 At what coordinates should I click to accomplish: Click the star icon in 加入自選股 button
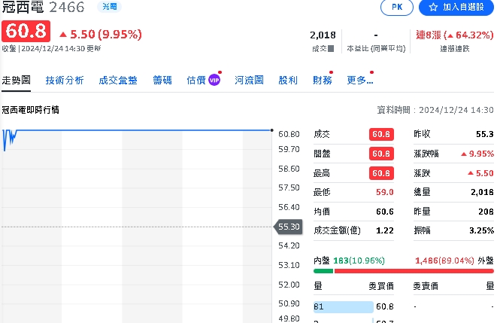[433, 7]
